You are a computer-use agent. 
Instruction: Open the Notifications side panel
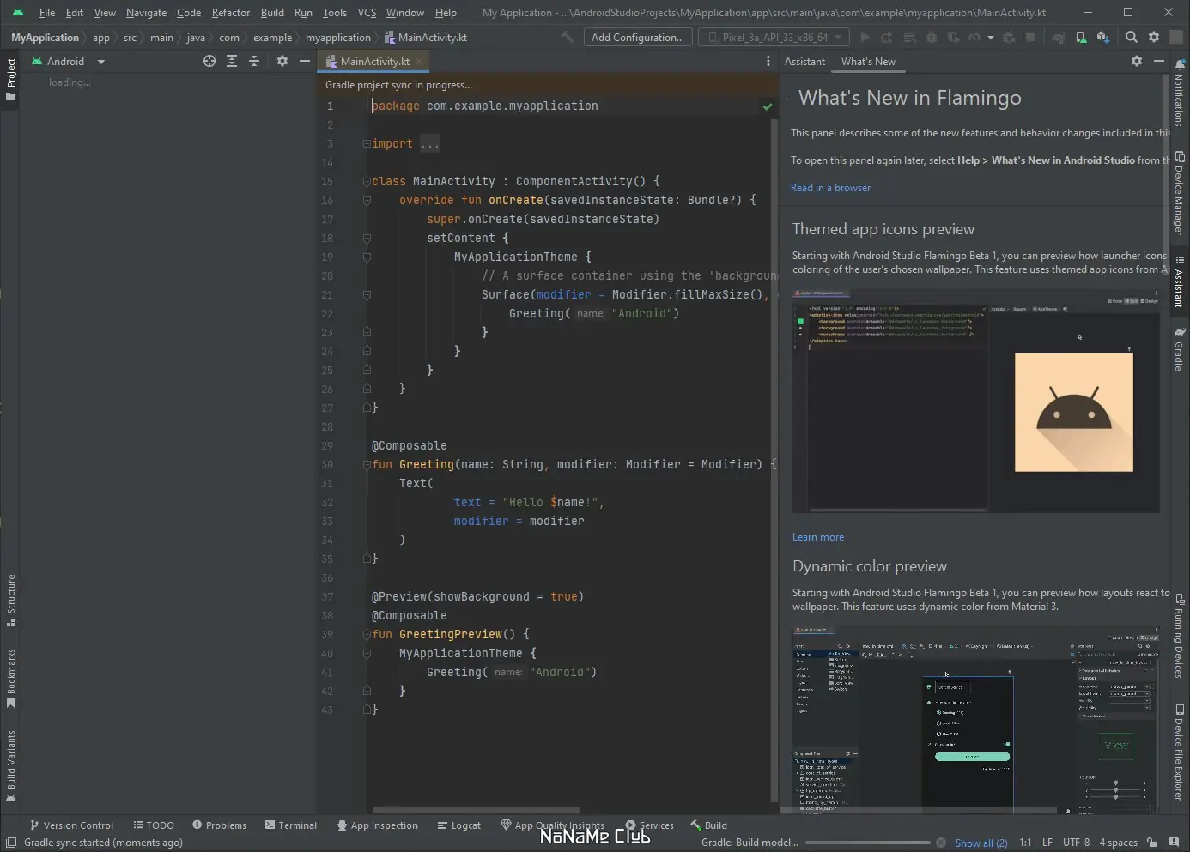tap(1179, 94)
